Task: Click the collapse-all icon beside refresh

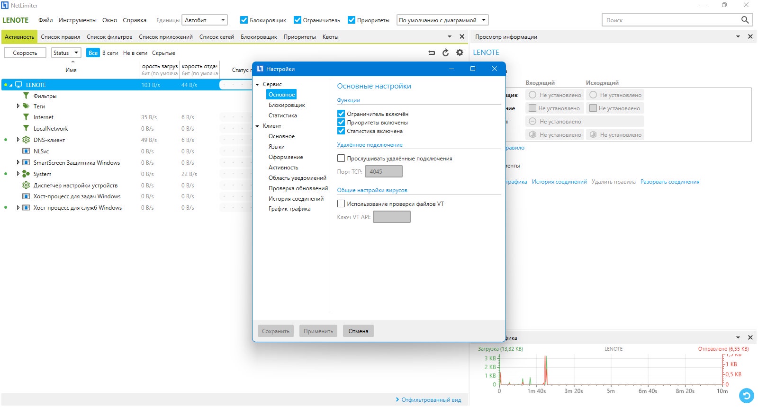Action: click(x=432, y=53)
